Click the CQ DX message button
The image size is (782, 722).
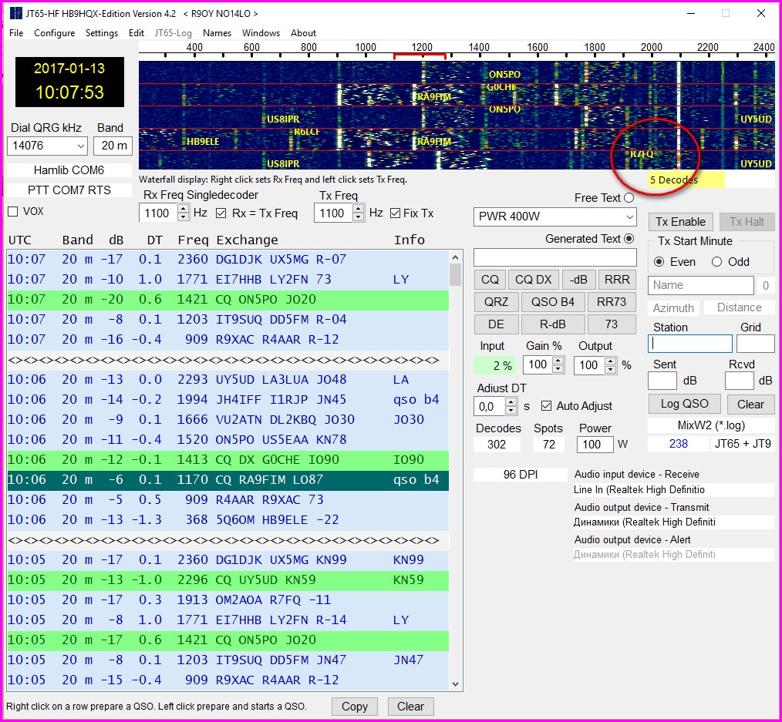point(534,280)
